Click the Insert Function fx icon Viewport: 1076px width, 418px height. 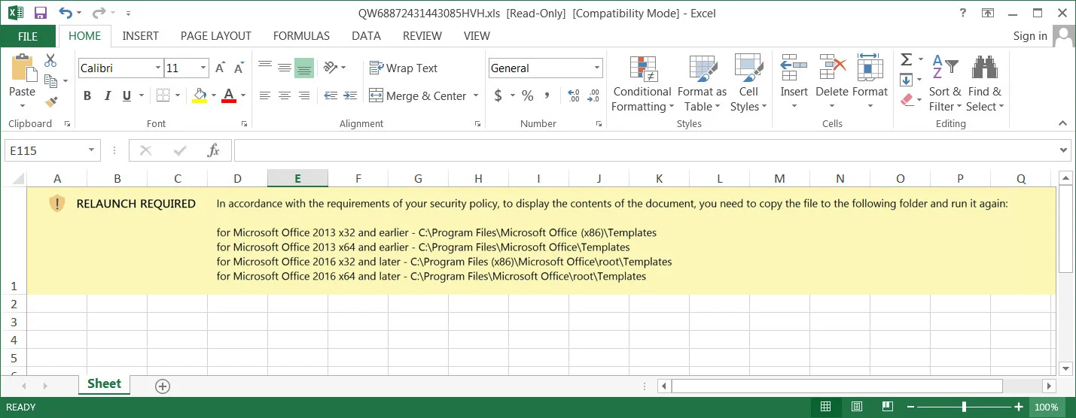coord(213,150)
